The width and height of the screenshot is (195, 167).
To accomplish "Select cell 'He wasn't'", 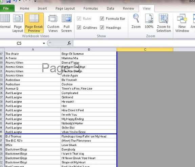I will click(89, 101).
